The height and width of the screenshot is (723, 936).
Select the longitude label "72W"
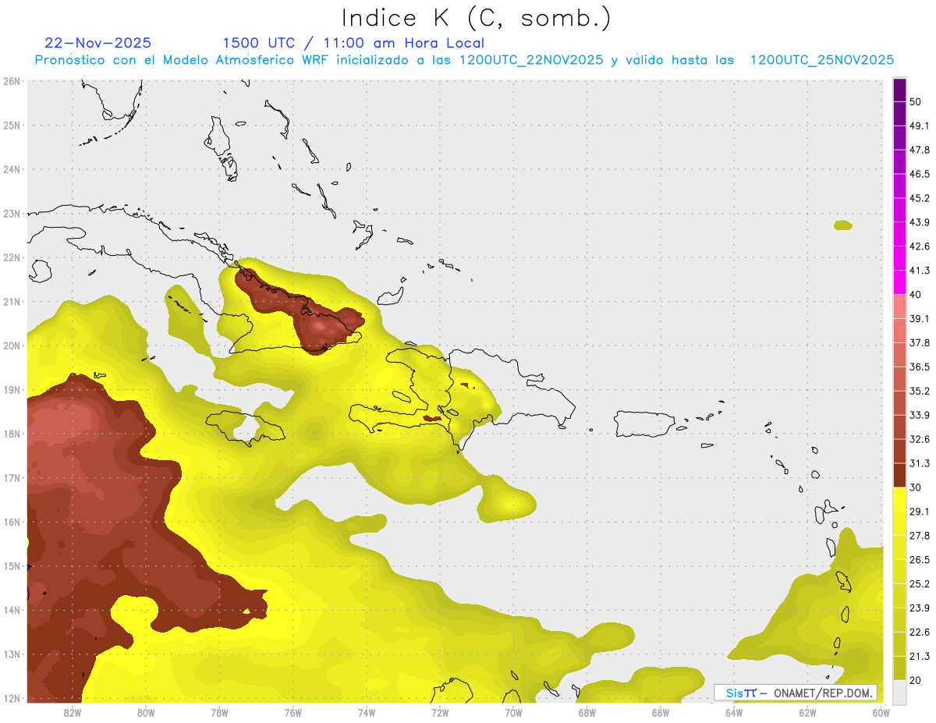coord(440,712)
